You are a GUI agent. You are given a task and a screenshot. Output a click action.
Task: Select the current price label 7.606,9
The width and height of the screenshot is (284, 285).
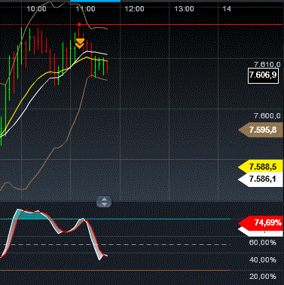pos(263,75)
